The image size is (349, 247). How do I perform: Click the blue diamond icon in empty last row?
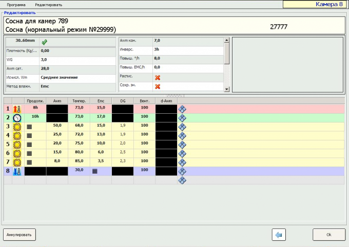click(182, 180)
